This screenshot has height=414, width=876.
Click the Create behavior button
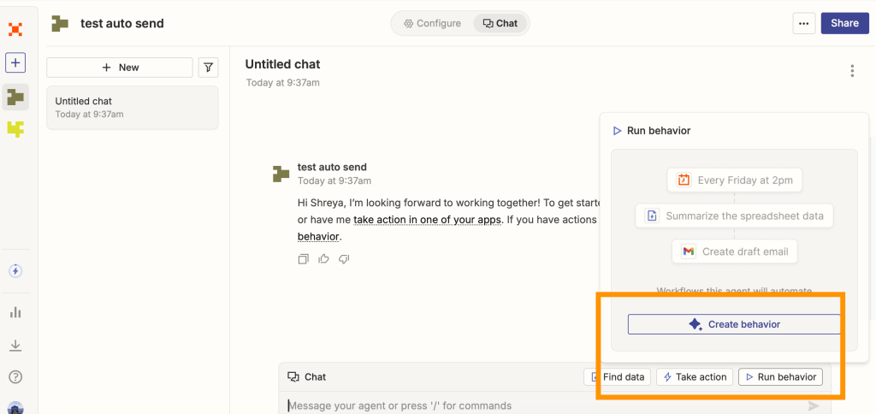point(734,324)
